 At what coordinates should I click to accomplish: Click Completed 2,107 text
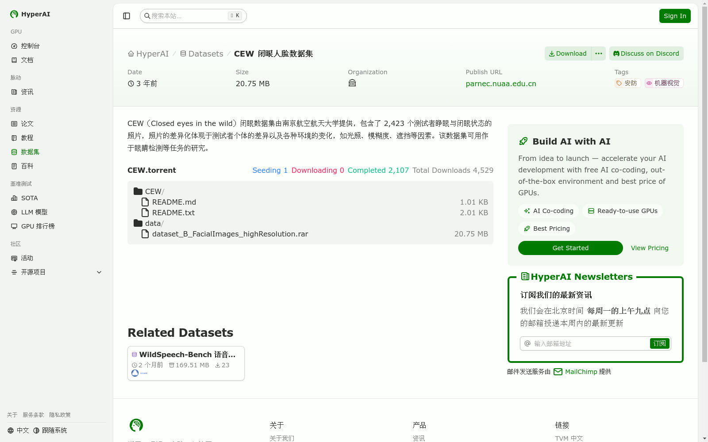tap(378, 170)
